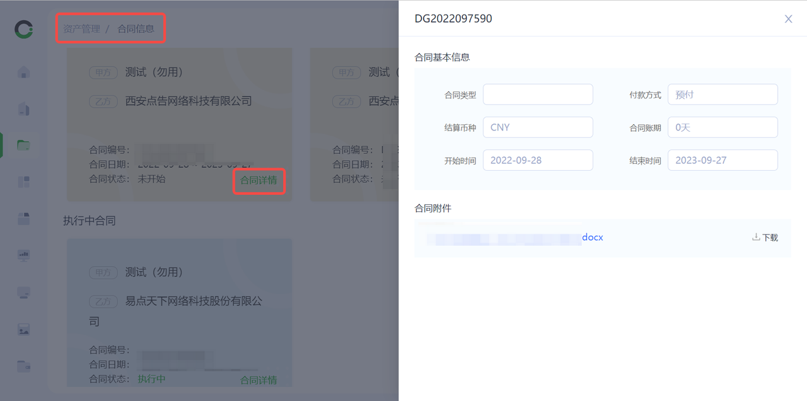Click the image picture sidebar icon
The width and height of the screenshot is (807, 401).
click(24, 329)
